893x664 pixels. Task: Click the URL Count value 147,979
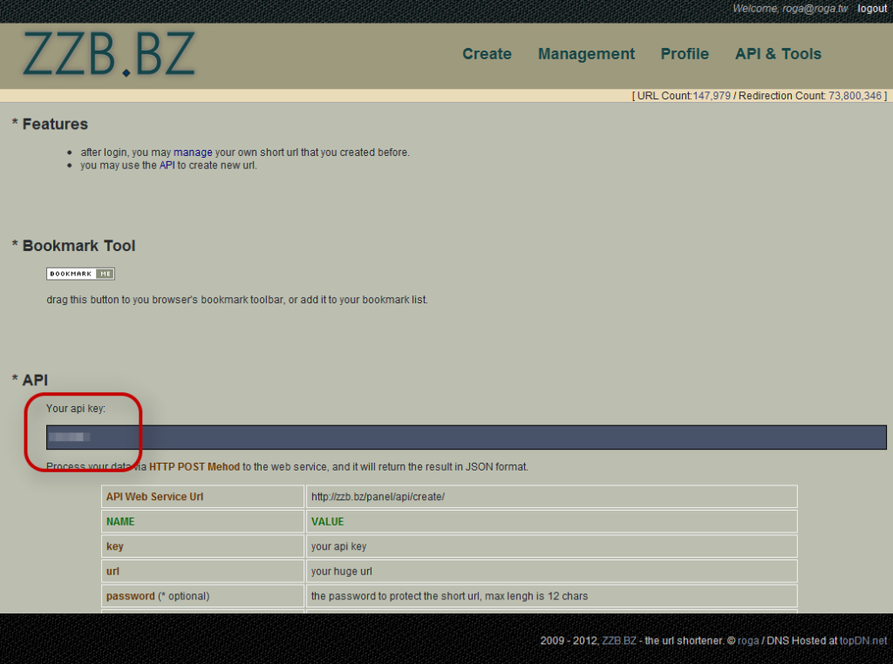(712, 96)
